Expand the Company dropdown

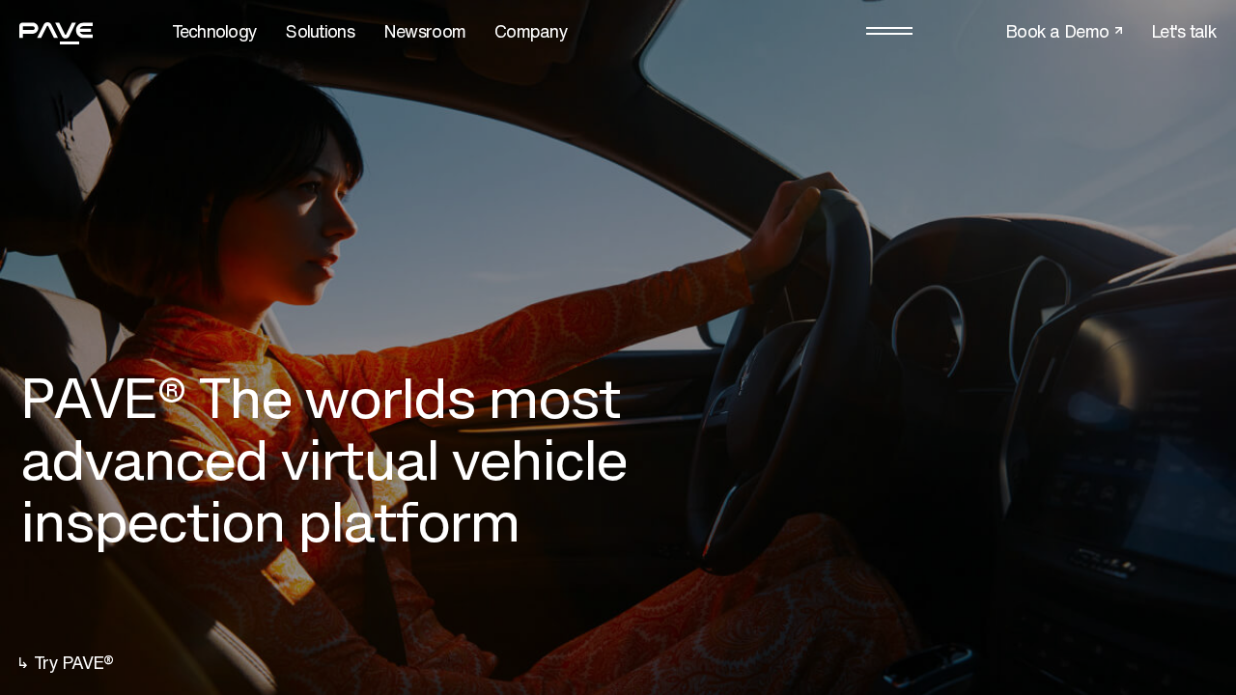point(531,31)
